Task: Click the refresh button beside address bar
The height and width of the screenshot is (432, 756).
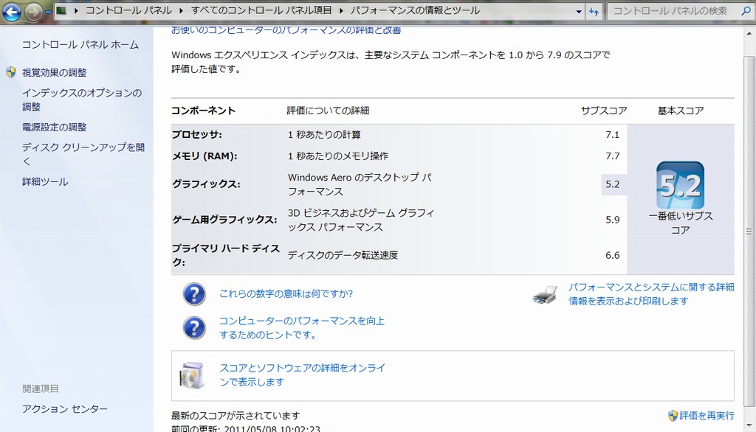Action: point(594,12)
